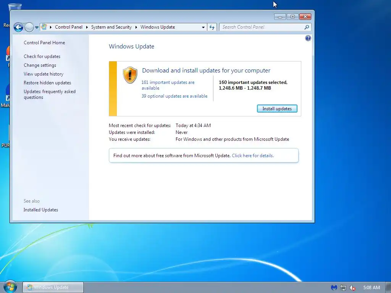
Task: Open Click here for details link
Action: 253,156
